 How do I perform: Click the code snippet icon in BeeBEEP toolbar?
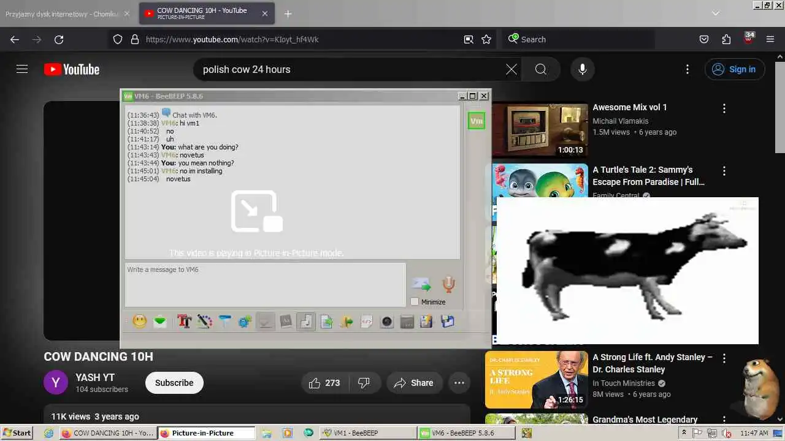(367, 321)
